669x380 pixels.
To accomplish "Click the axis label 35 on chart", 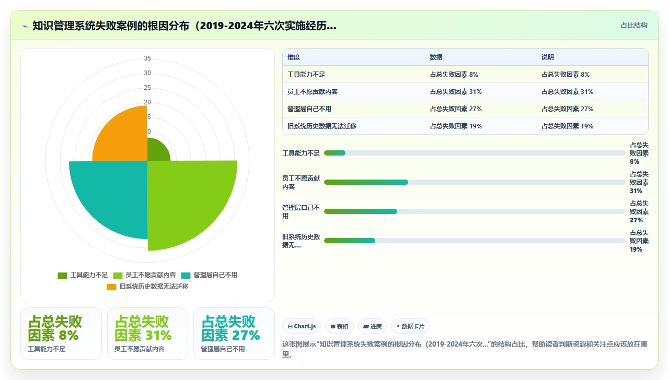I will coord(147,58).
